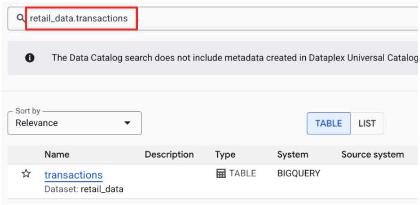The image size is (420, 205).
Task: Click the retail_data.transactions search field
Action: (188, 19)
